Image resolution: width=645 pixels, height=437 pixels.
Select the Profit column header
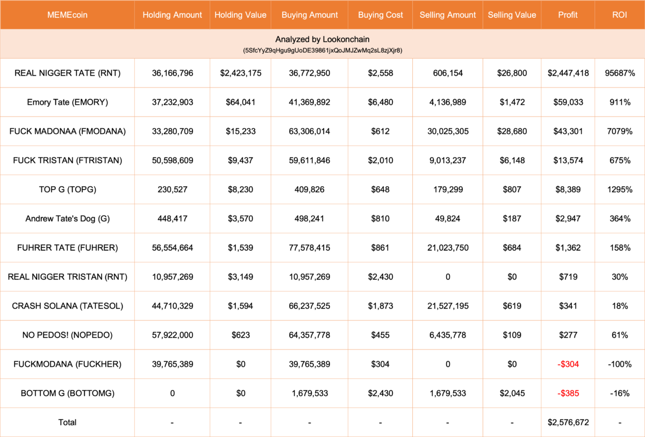tap(568, 15)
